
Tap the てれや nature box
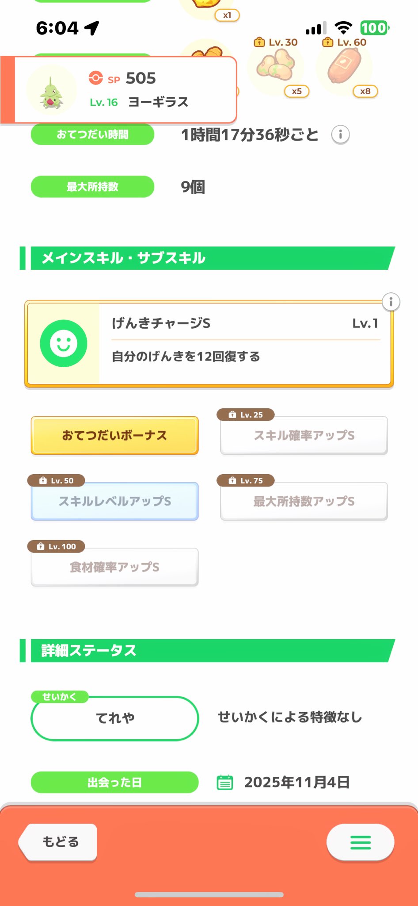point(114,718)
